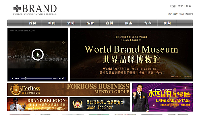Select the 服务 menu item
This screenshot has width=201, height=115.
pyautogui.click(x=129, y=23)
